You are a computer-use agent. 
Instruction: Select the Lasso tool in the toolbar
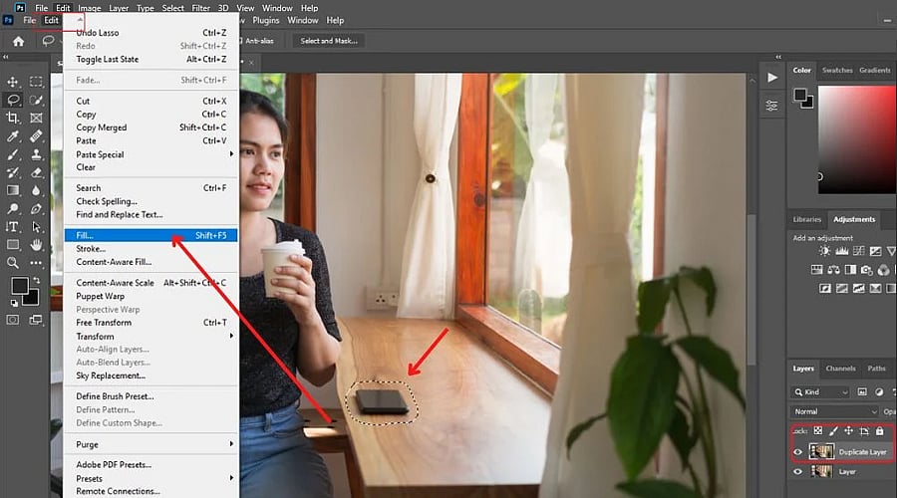pyautogui.click(x=13, y=100)
